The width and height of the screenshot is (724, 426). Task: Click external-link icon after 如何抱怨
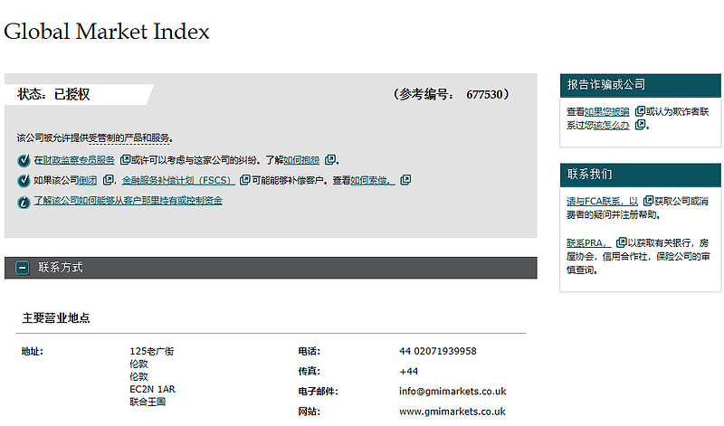[x=330, y=160]
